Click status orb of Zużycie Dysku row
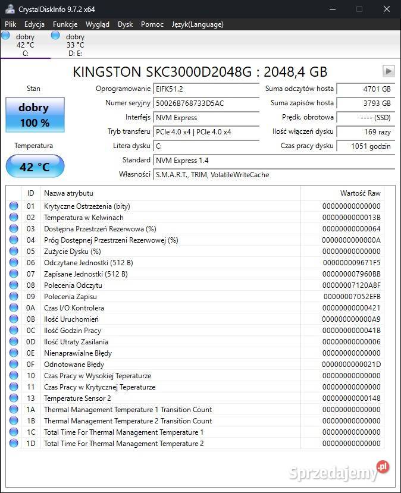The image size is (401, 493). (14, 251)
